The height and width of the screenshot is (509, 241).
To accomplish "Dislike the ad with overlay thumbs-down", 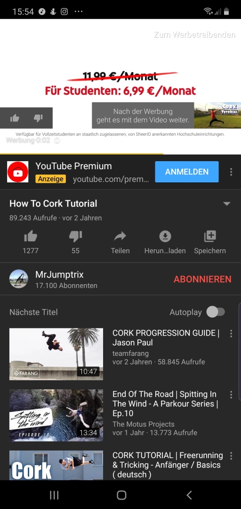I will [x=38, y=118].
